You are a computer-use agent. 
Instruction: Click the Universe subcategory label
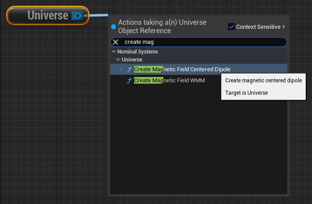tap(132, 60)
